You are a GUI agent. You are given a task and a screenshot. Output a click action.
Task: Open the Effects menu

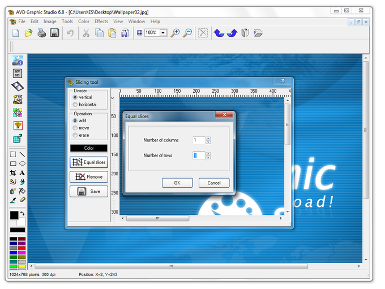click(x=101, y=21)
